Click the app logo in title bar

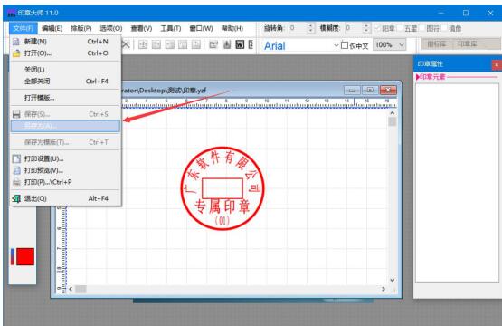pos(12,14)
